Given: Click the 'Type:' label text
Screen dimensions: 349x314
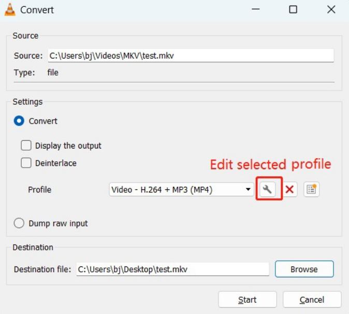Looking at the screenshot, I should tap(24, 73).
